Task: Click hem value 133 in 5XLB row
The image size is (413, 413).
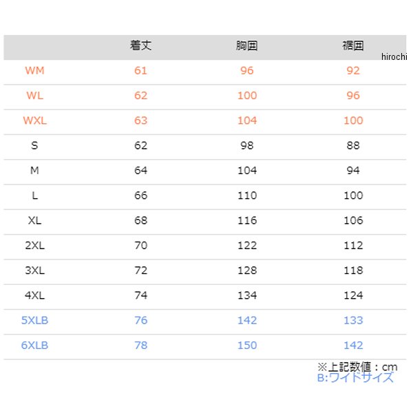Action: tap(352, 320)
